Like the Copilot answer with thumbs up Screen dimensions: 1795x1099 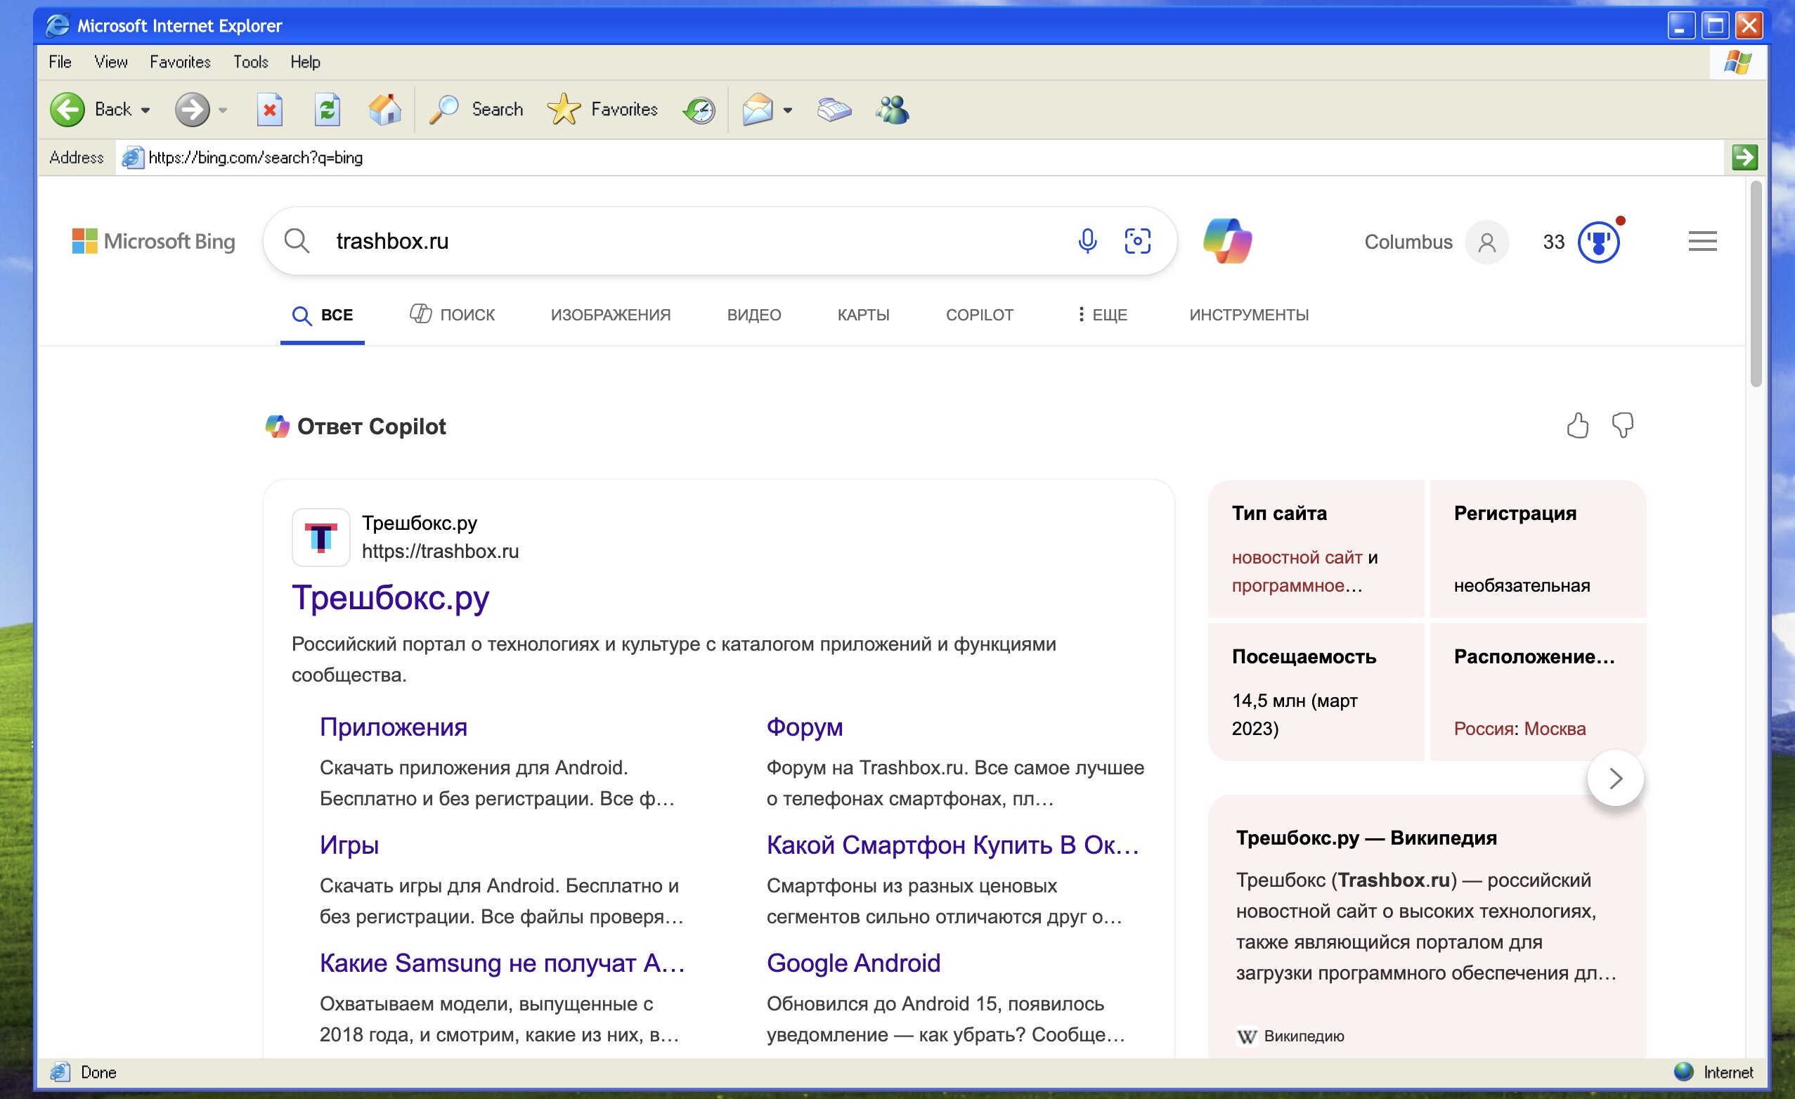click(x=1577, y=425)
